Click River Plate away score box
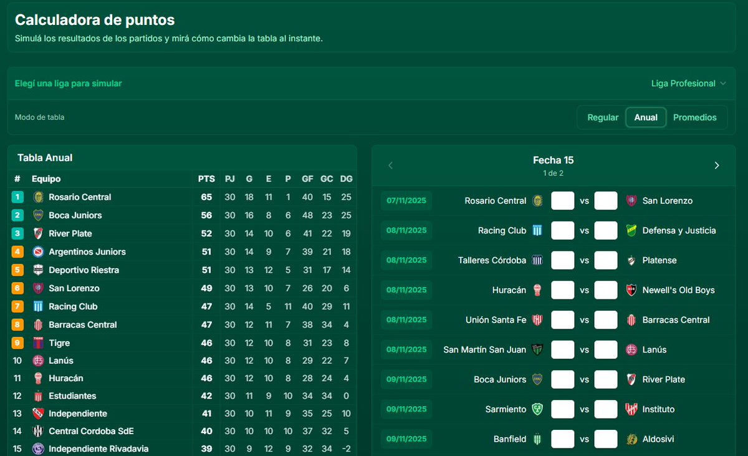The height and width of the screenshot is (456, 748). coord(606,379)
